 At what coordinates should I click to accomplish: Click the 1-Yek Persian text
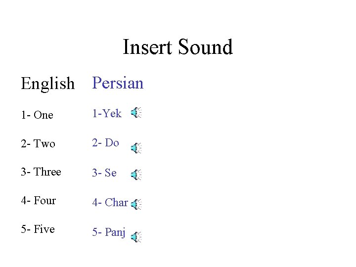point(107,114)
